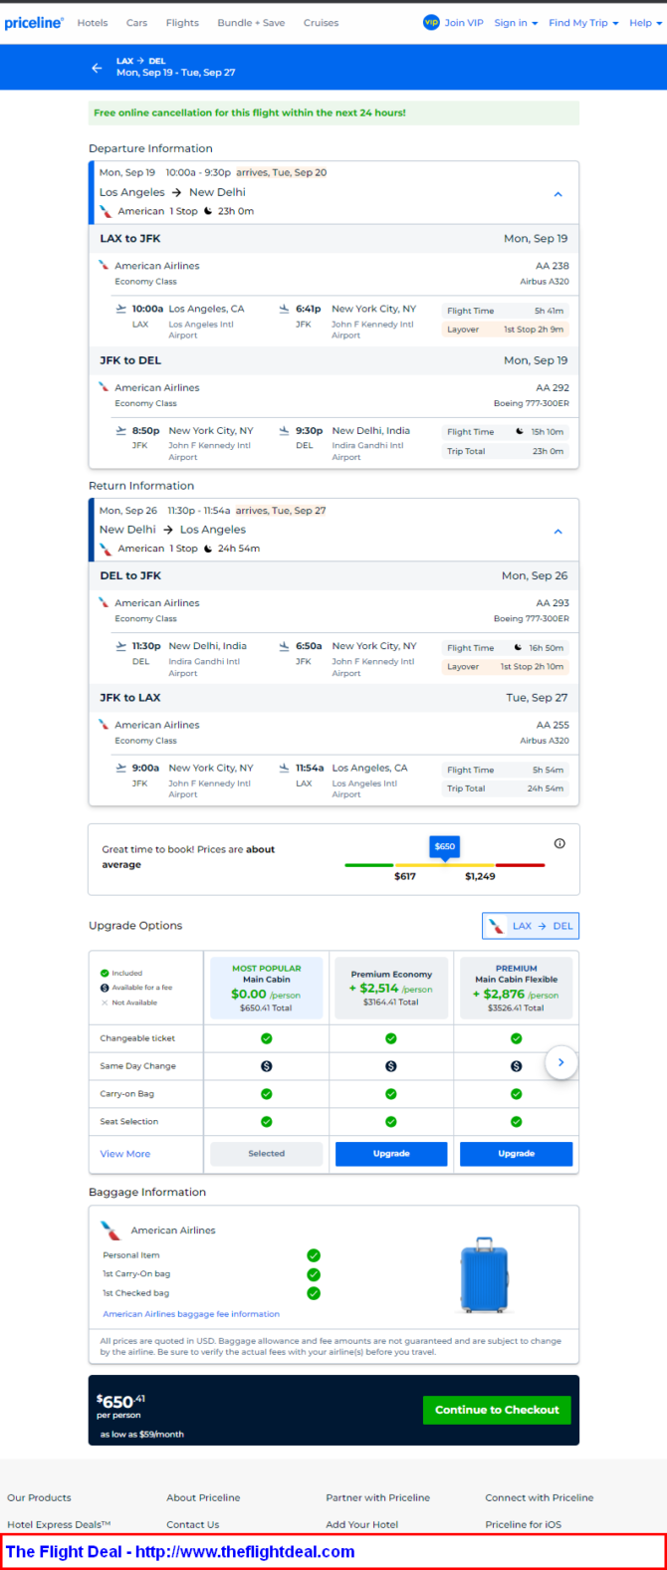667x1570 pixels.
Task: Click American Airlines logo in Baggage Information
Action: tap(111, 1231)
